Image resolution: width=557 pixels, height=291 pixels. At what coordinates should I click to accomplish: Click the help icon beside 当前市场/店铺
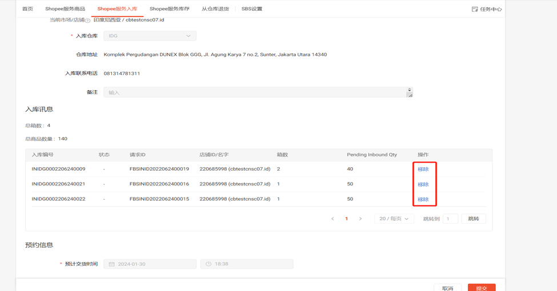(x=88, y=21)
